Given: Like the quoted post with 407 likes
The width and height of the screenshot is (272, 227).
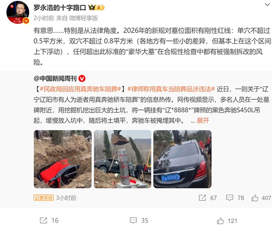Looking at the screenshot, I should click(x=261, y=198).
